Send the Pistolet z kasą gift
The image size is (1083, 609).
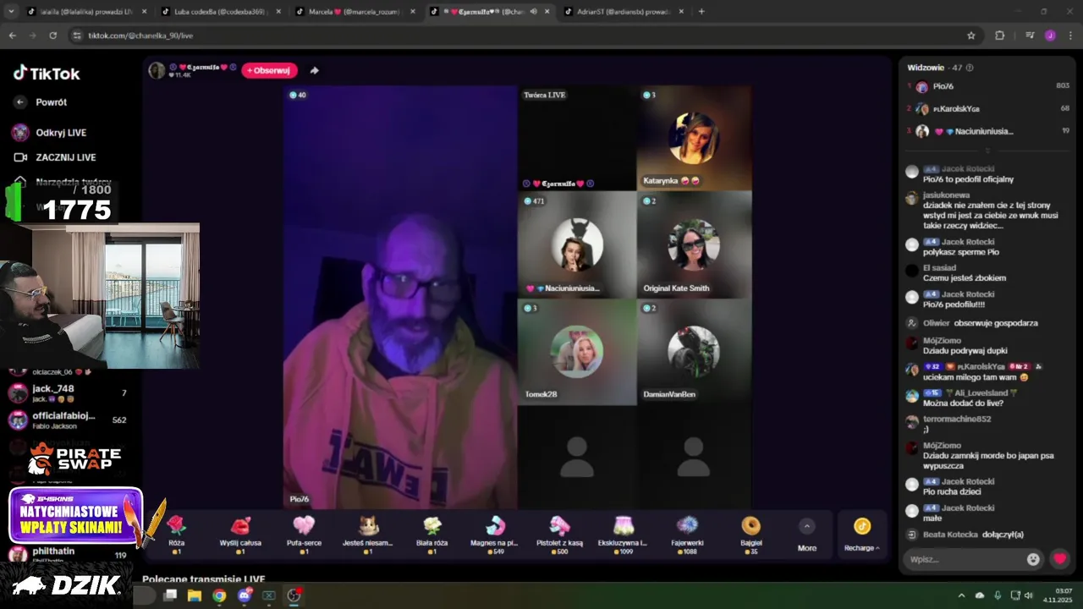[559, 534]
